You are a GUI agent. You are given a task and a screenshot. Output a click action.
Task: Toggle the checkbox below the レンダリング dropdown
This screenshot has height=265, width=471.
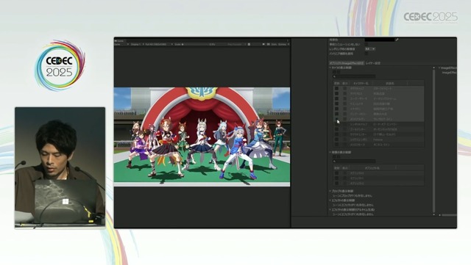(x=366, y=54)
